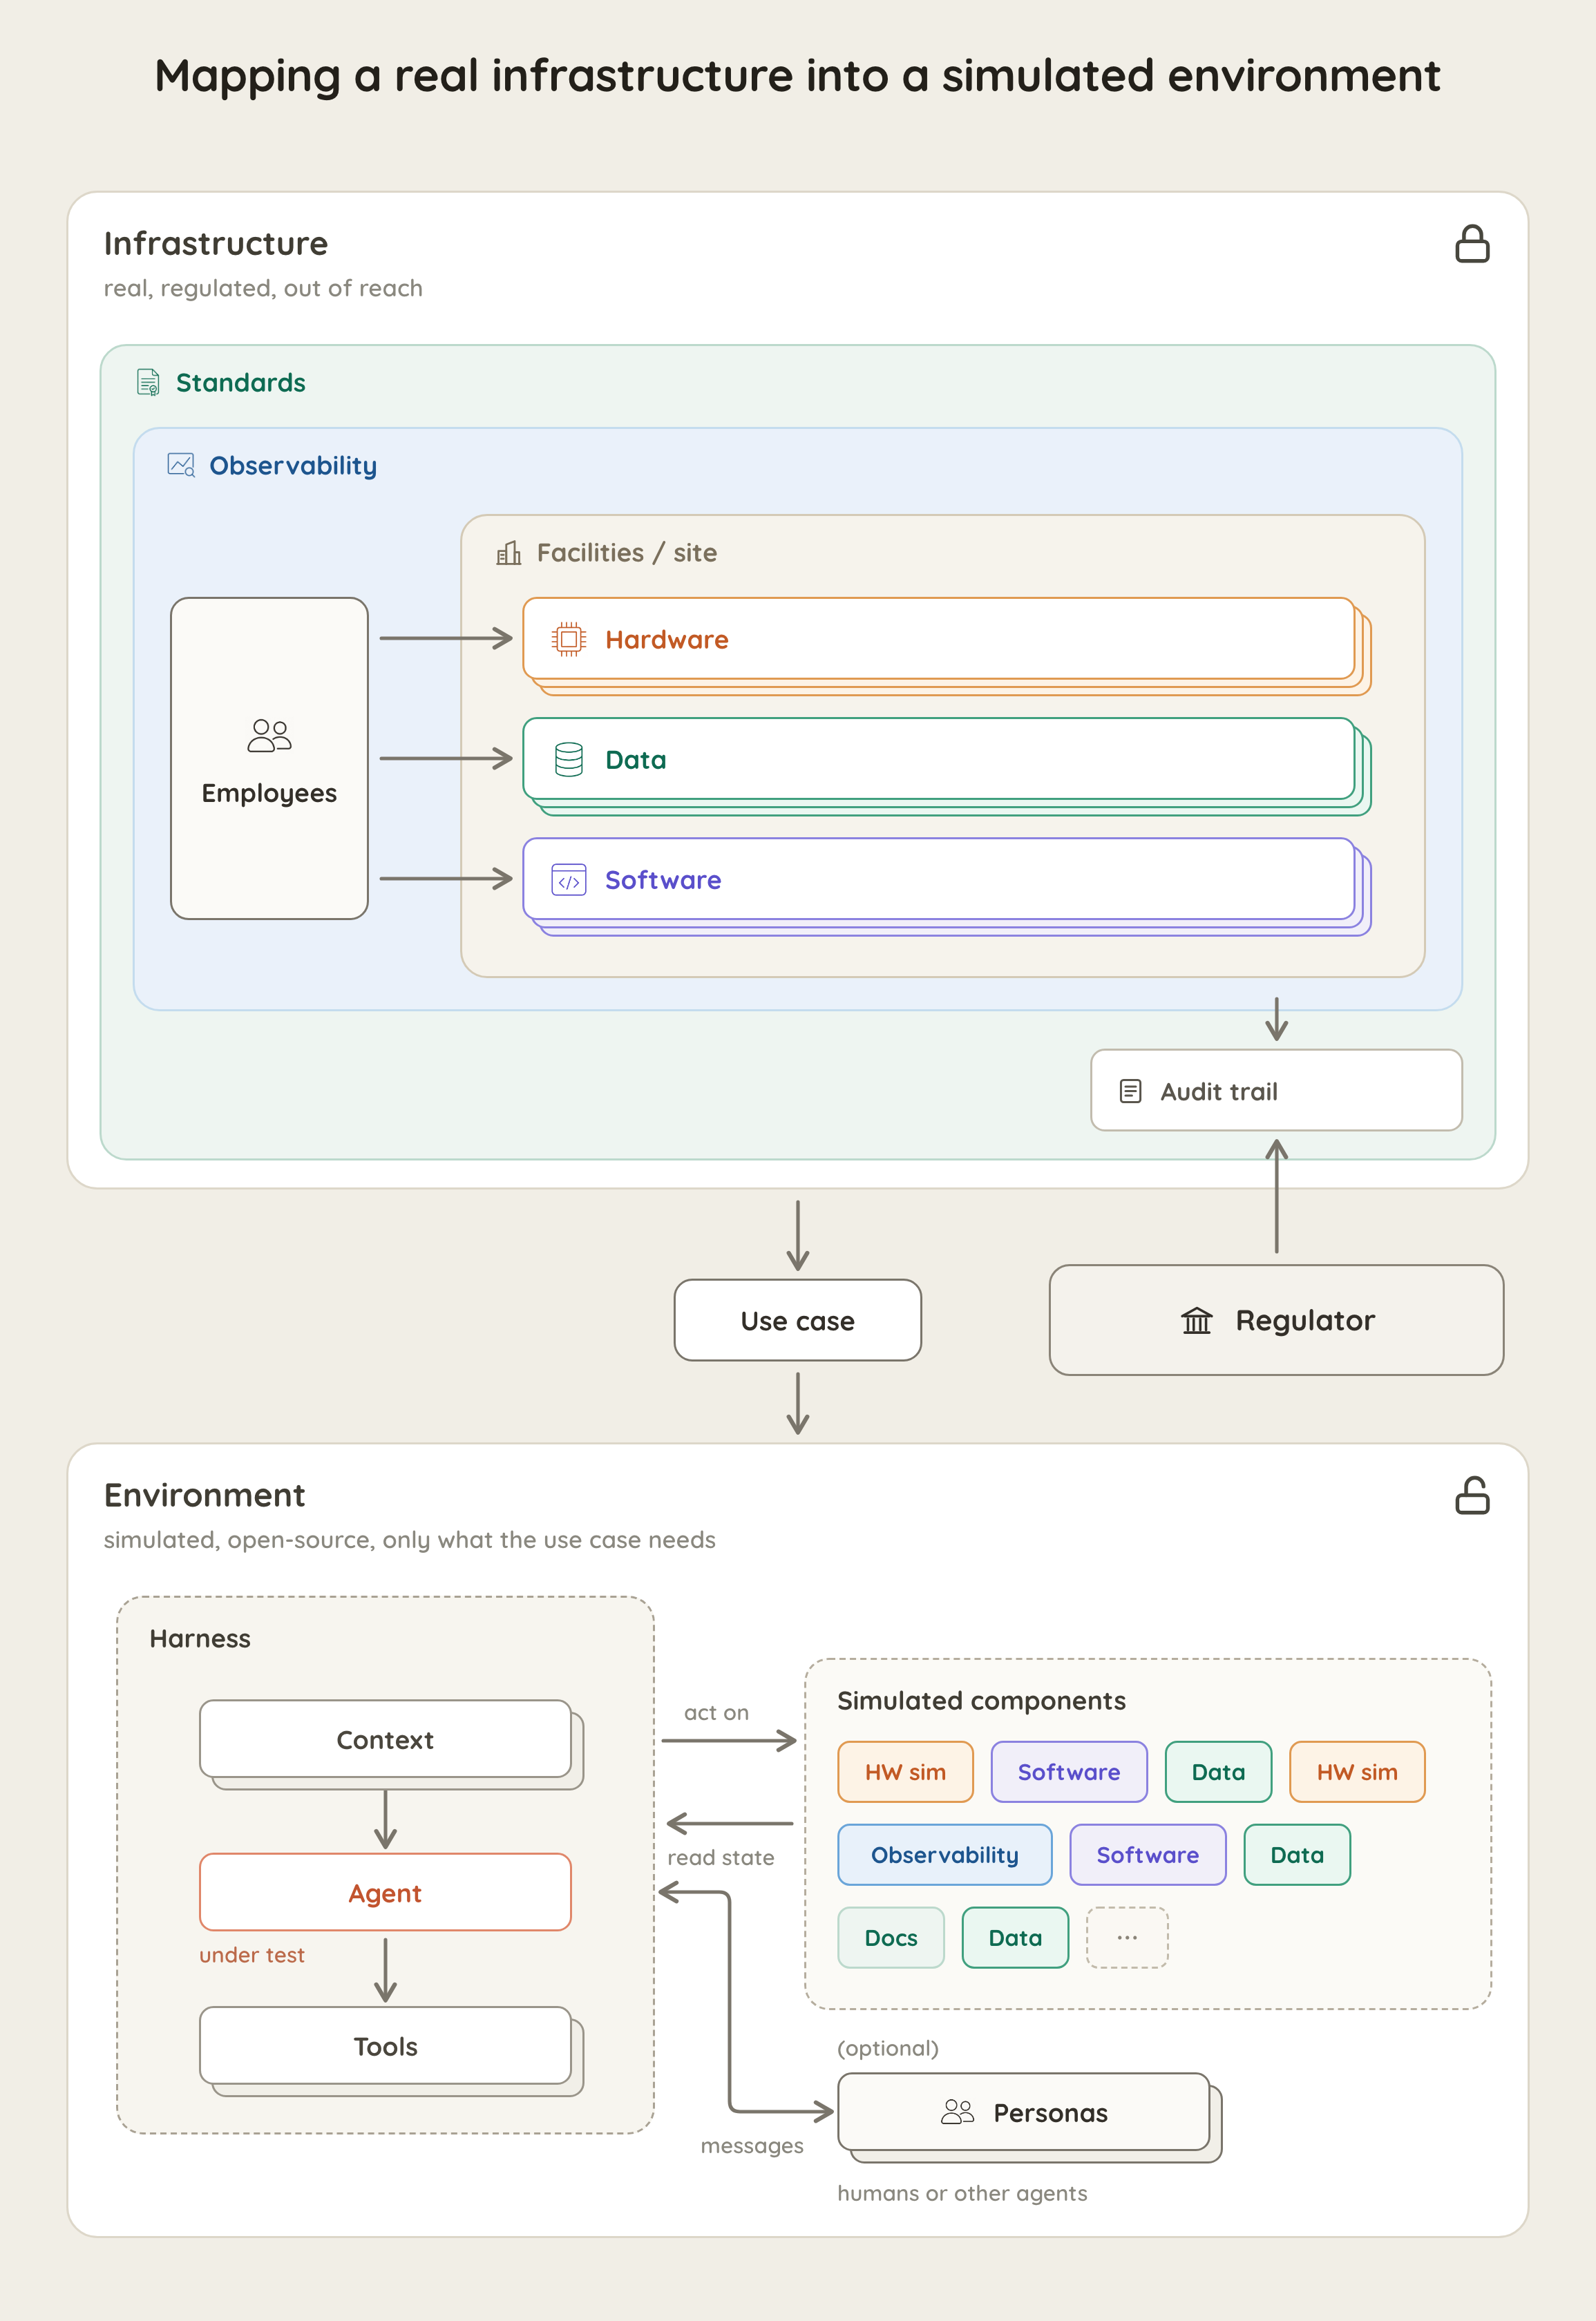Click the Standards label

(x=241, y=383)
